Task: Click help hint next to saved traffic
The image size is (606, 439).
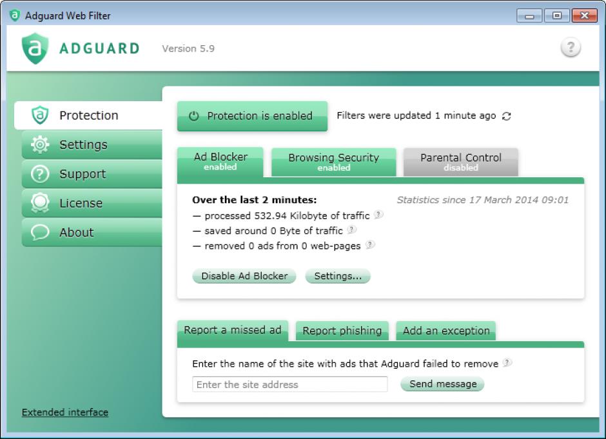Action: click(351, 229)
